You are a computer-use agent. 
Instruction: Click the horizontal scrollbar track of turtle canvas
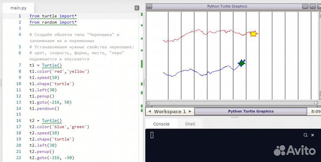(x=232, y=103)
